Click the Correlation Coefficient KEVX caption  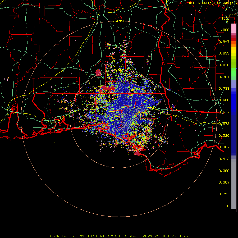(x=120, y=236)
